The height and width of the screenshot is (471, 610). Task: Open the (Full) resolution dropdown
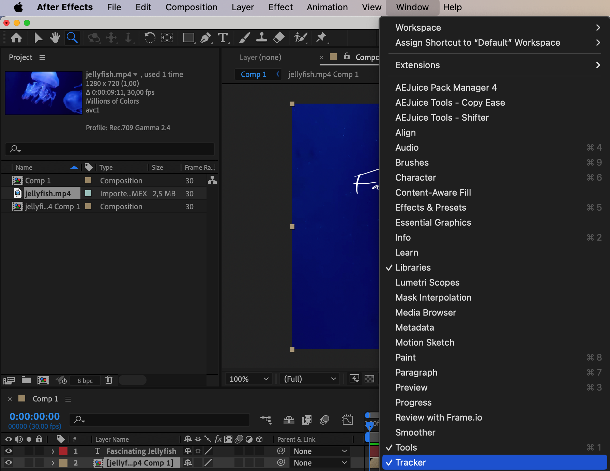pos(310,379)
